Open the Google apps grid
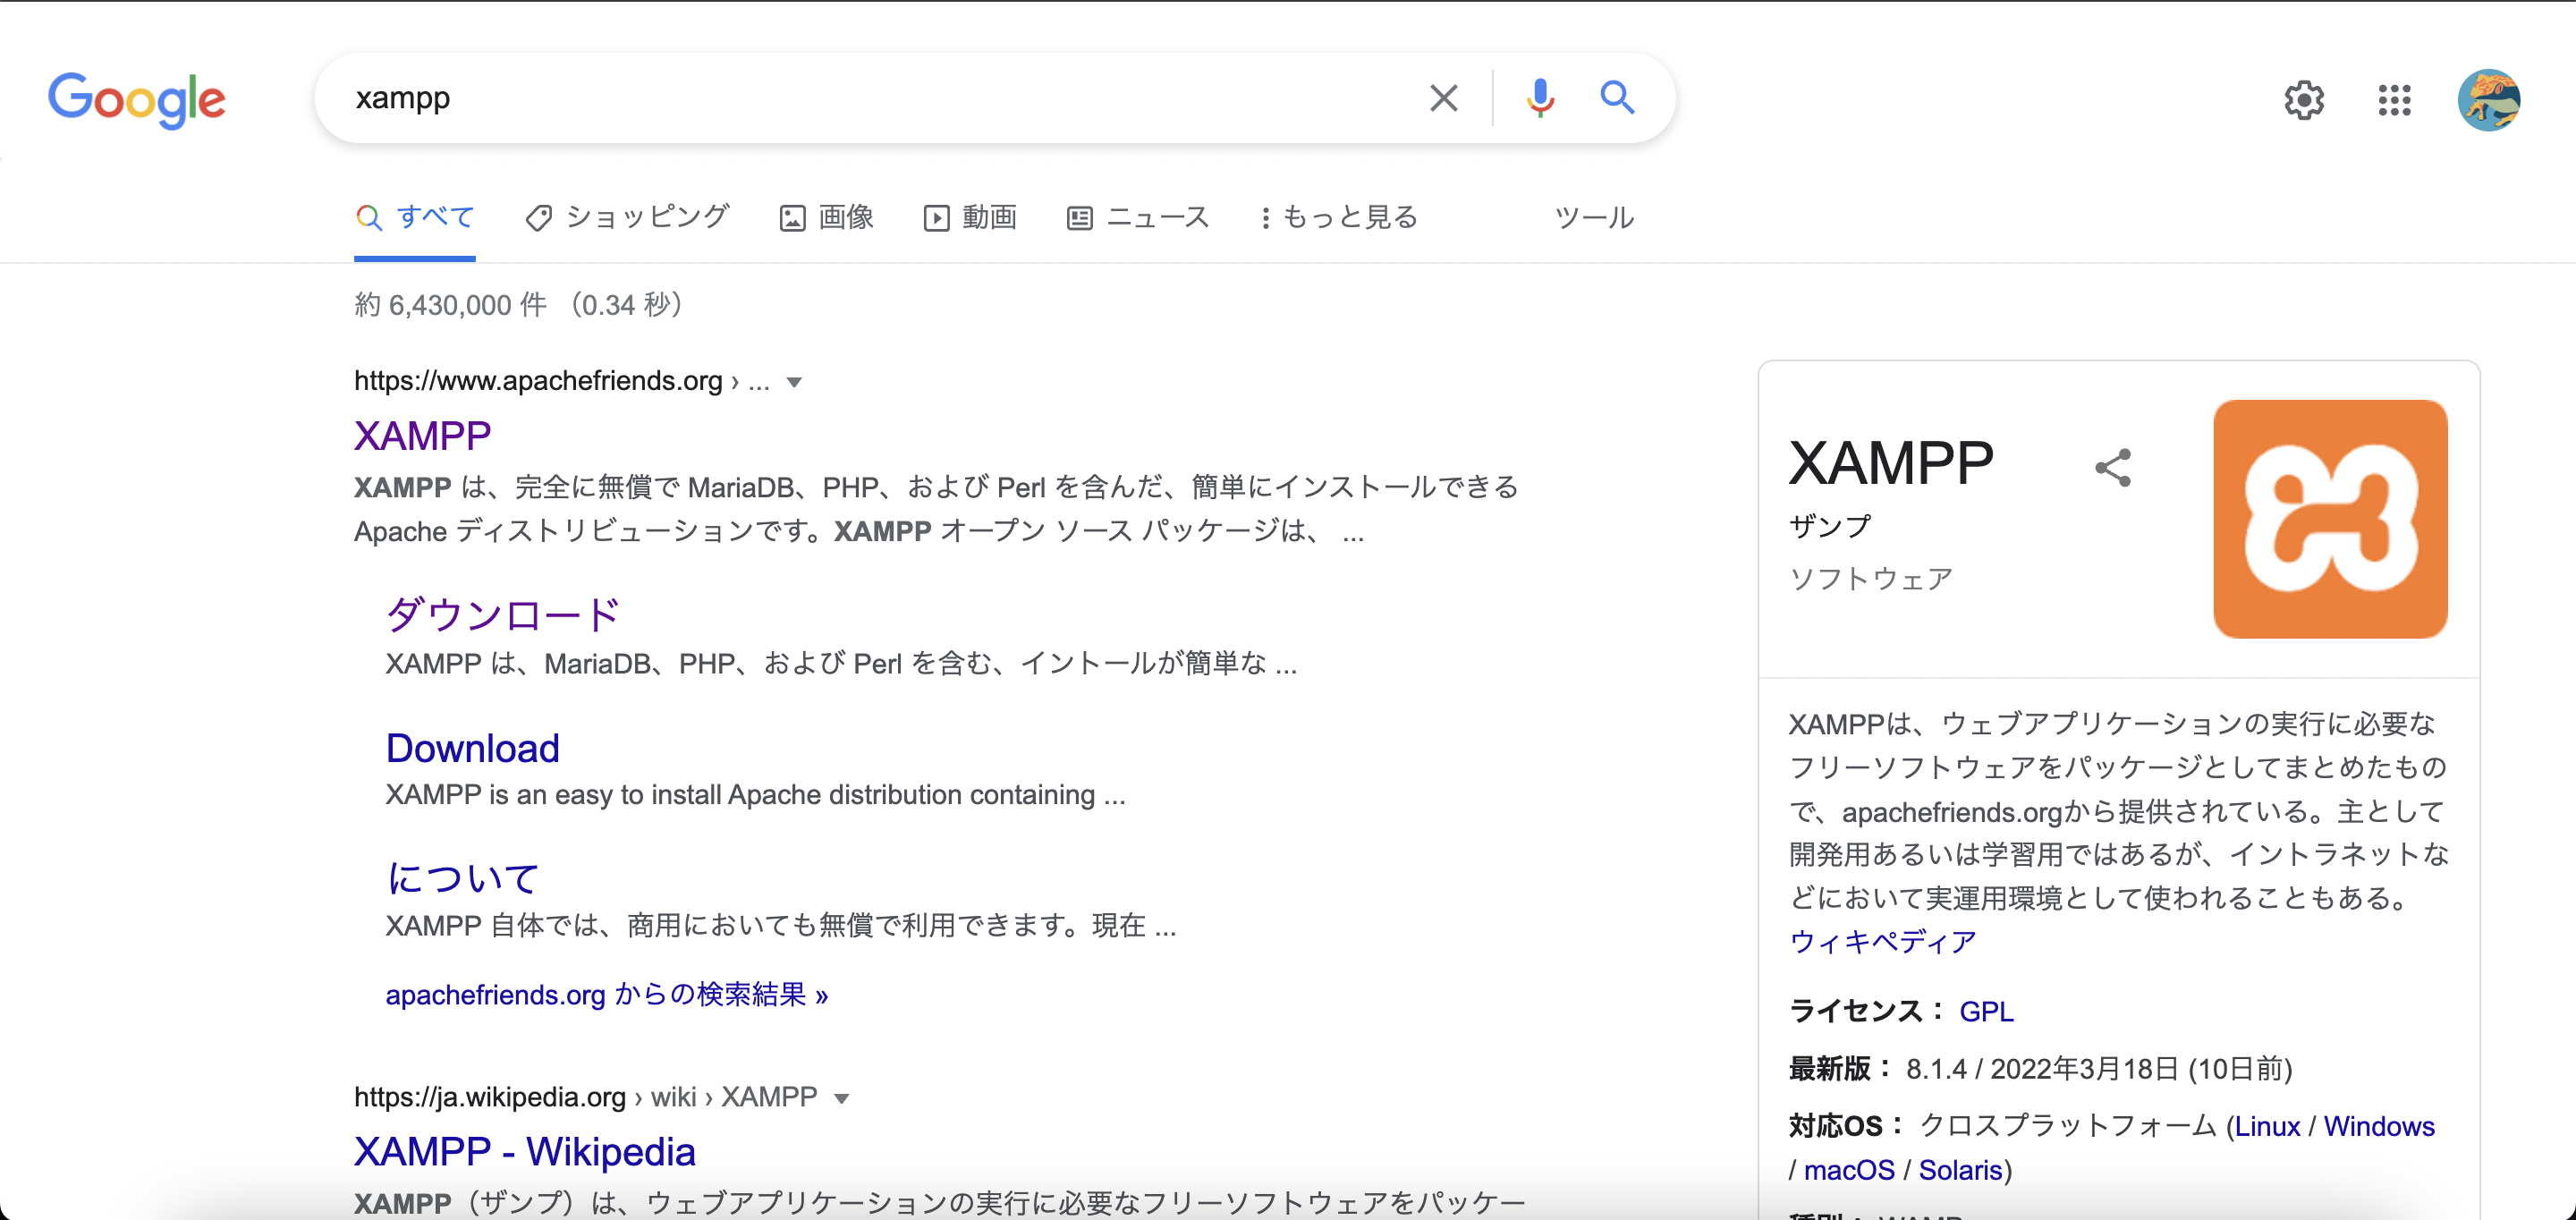Screen dimensions: 2576x1220 pos(2394,100)
